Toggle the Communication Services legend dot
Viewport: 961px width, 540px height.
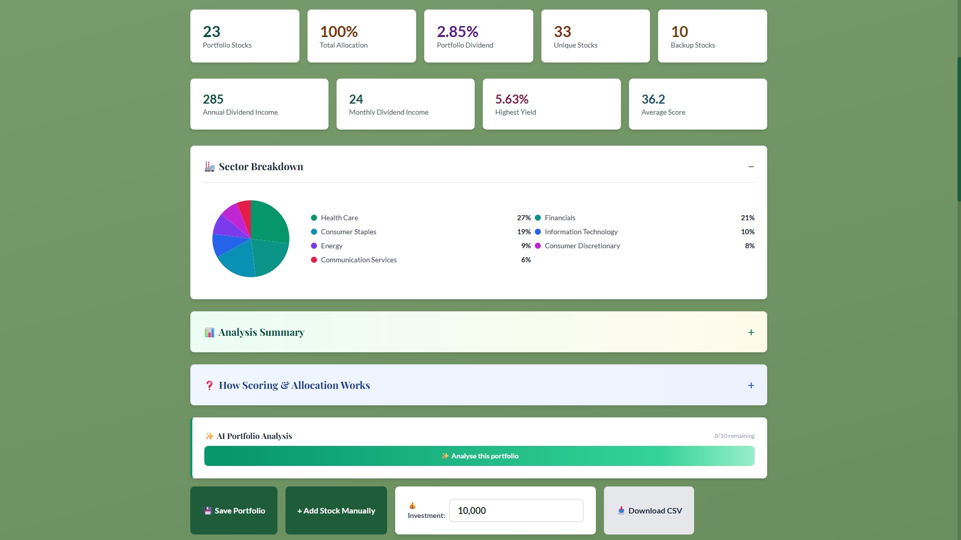[313, 260]
